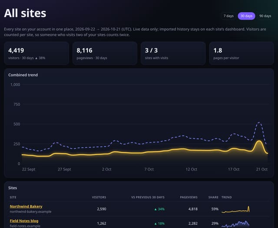278x228 pixels.
Task: Click the 2,282 pageviews value
Action: (x=193, y=223)
